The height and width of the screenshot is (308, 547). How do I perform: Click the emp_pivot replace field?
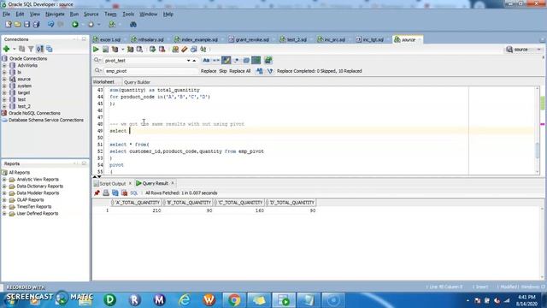tap(150, 71)
